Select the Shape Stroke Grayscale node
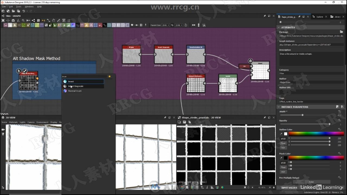This screenshot has width=347, height=195. coord(29,81)
